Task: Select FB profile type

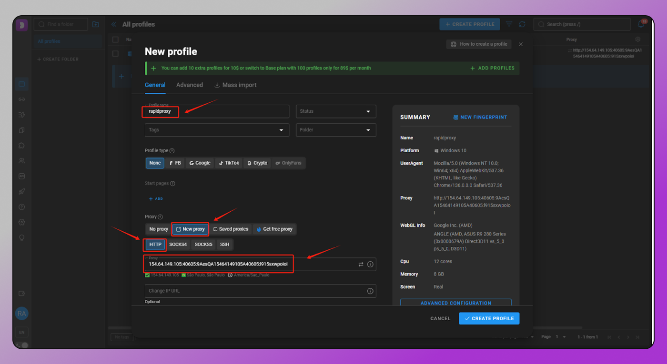Action: tap(175, 163)
